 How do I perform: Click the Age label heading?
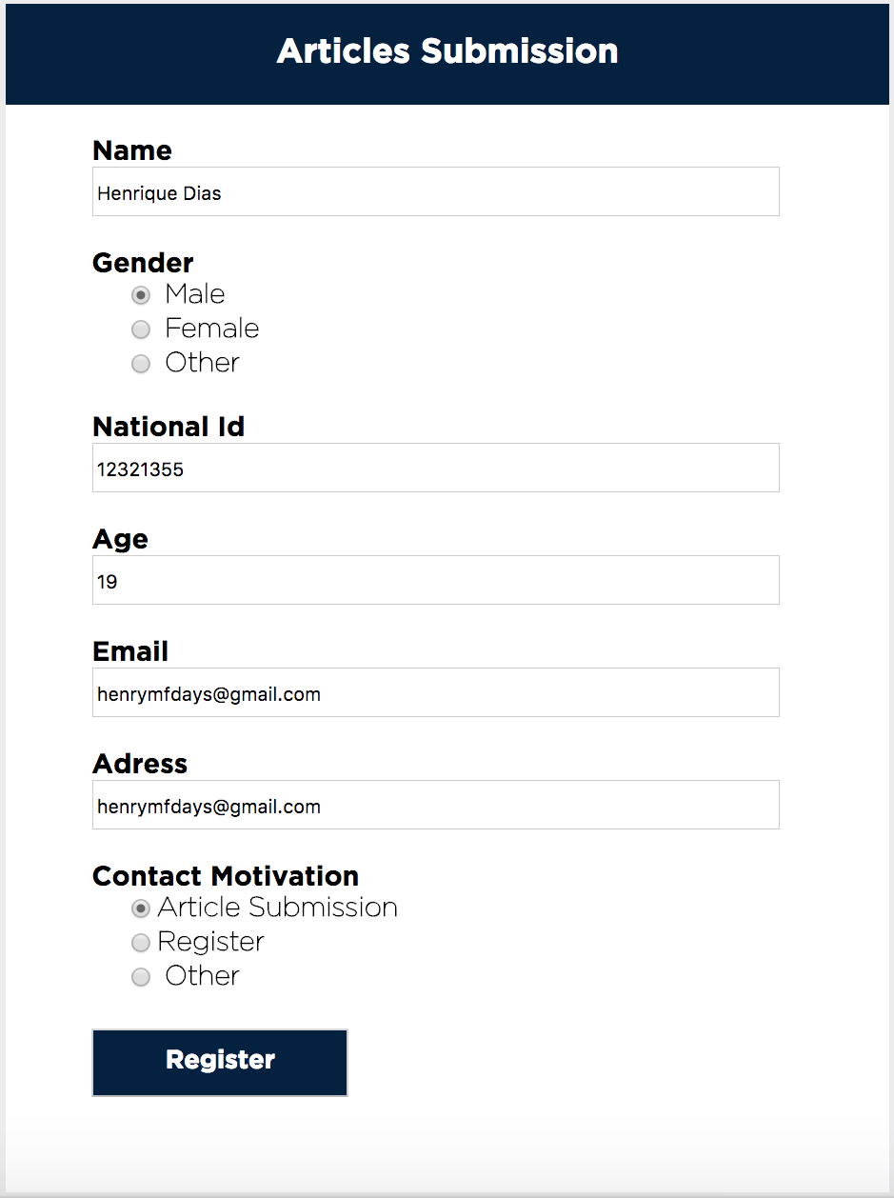point(121,540)
